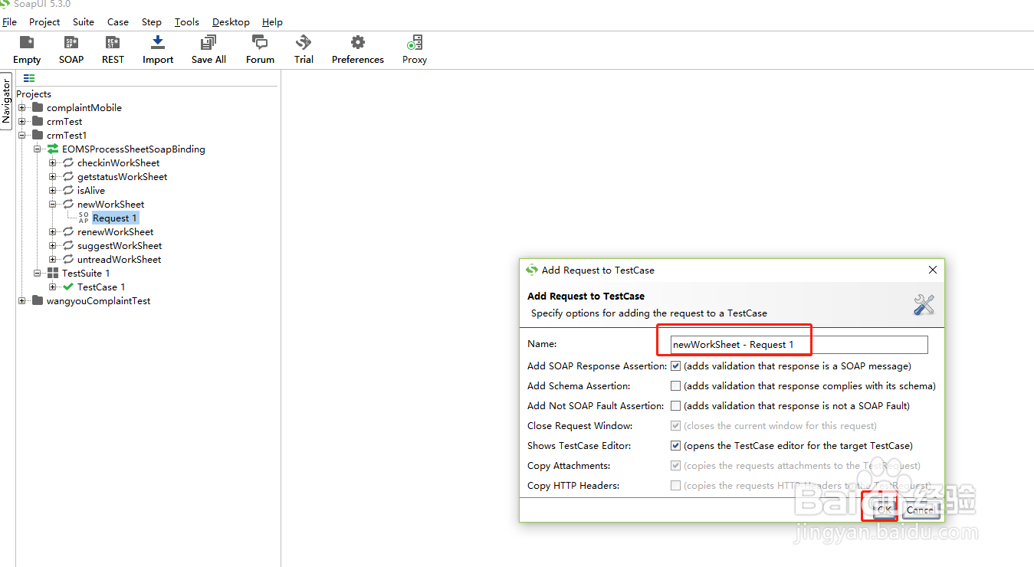Select untreadWorkSheet label in tree
The image size is (1034, 567).
[119, 259]
